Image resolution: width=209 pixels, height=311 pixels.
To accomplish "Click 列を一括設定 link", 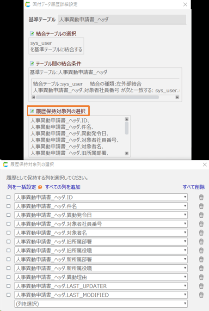I will click(x=22, y=187).
